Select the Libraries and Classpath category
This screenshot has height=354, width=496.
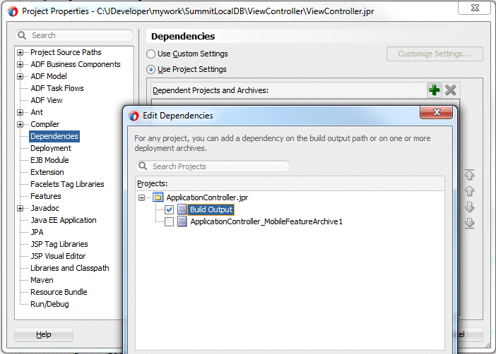pos(69,268)
